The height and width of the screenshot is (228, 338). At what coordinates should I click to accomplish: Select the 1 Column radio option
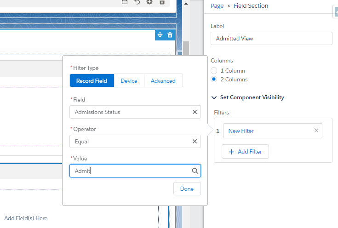tap(214, 71)
